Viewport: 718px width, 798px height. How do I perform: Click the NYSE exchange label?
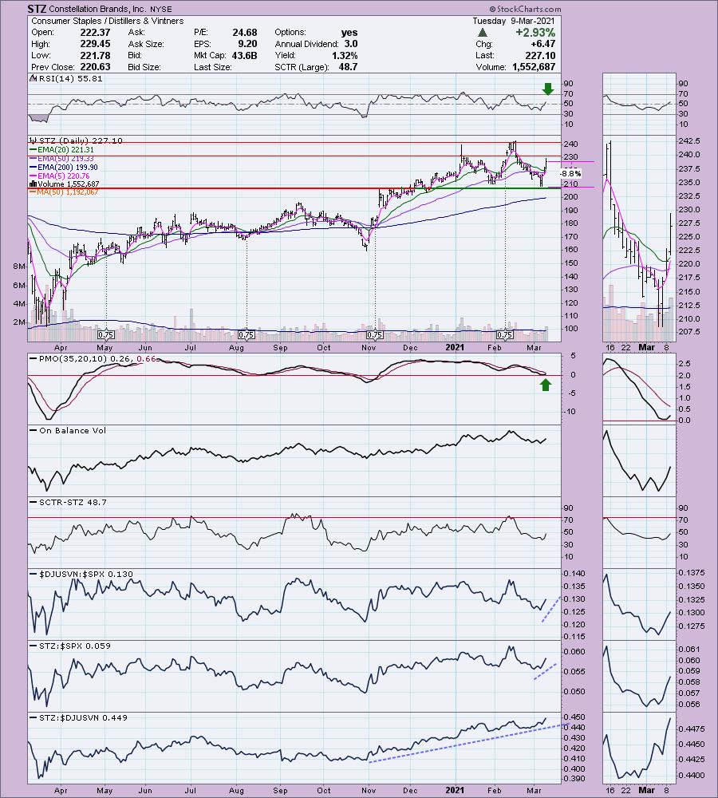coord(160,9)
